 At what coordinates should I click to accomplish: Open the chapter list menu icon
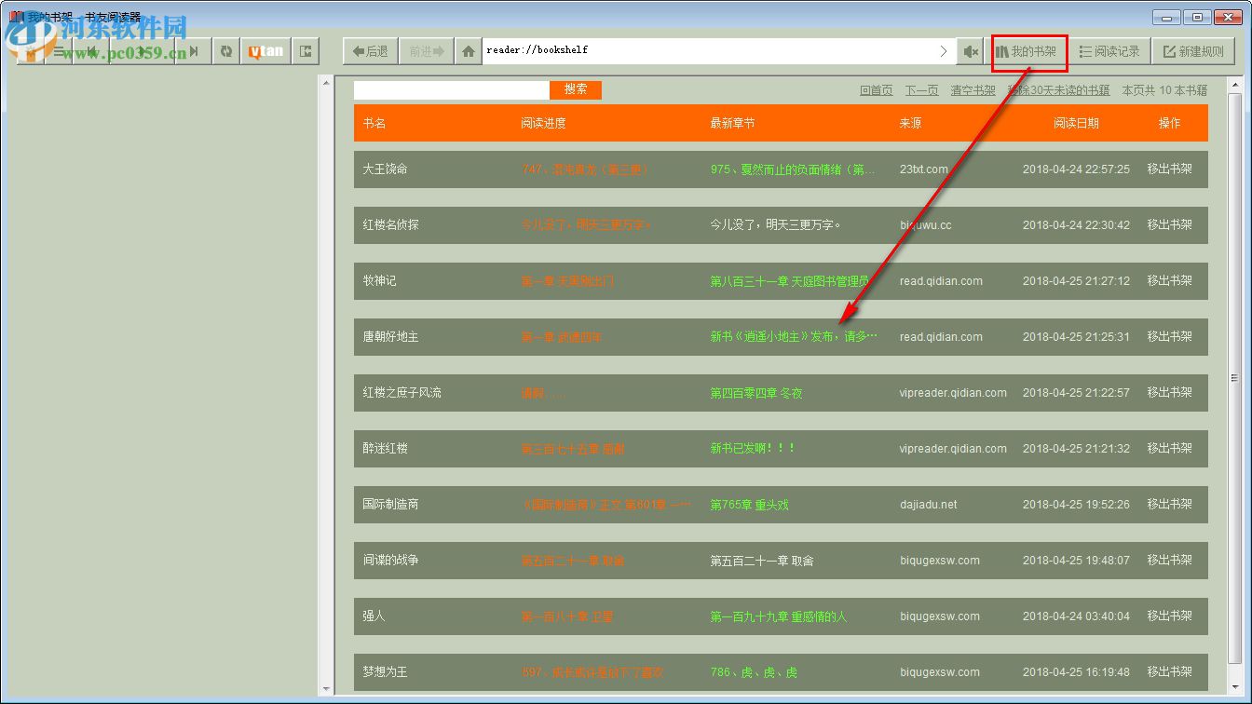[x=59, y=51]
